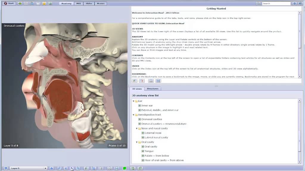This screenshot has width=305, height=171.
Task: Switch to the Anatomy tab
Action: coord(66,4)
